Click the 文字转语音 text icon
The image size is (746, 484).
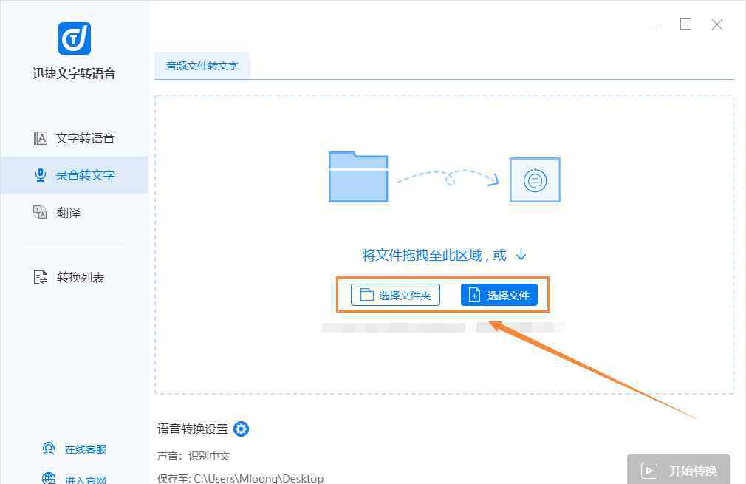[x=41, y=138]
